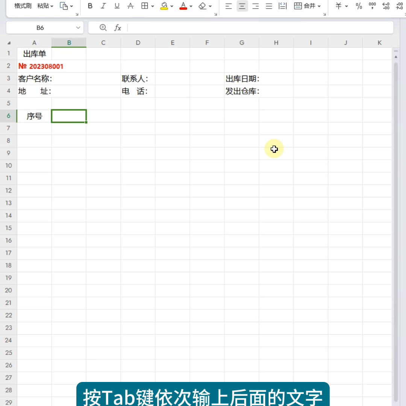
Task: Click the wrap text icon
Action: [x=282, y=6]
